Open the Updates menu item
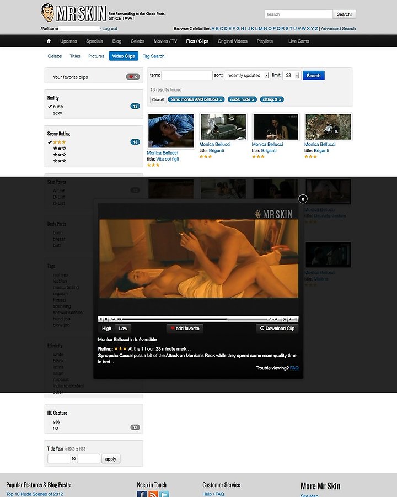This screenshot has height=497, width=397. [x=68, y=41]
